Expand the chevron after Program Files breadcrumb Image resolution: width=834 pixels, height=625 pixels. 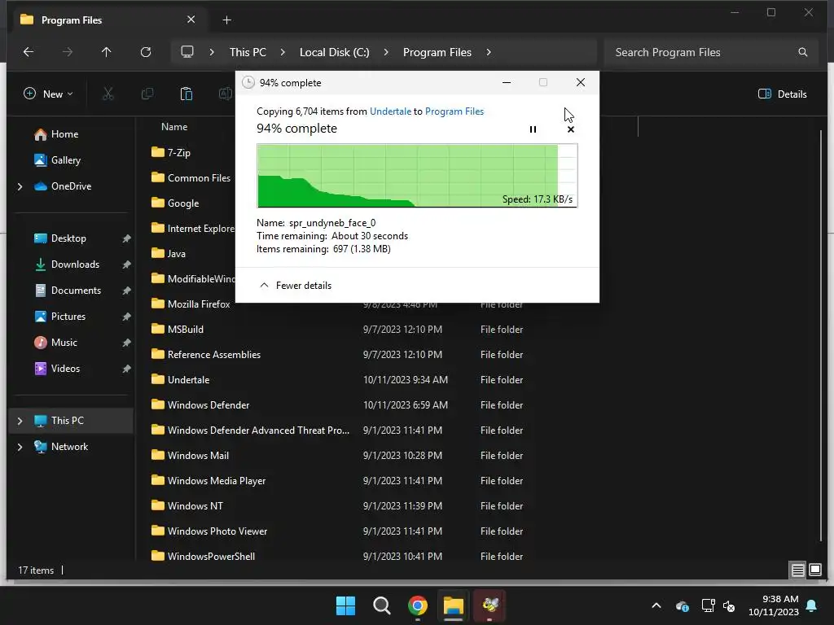click(x=489, y=52)
